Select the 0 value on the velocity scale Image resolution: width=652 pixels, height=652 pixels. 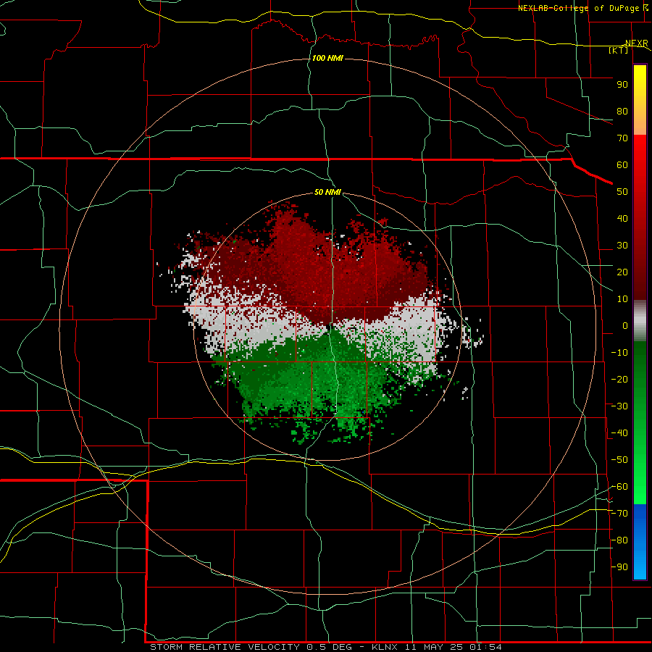point(625,326)
